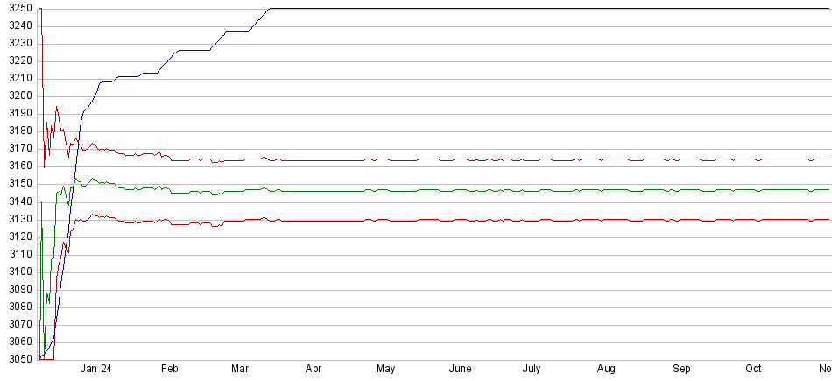The width and height of the screenshot is (832, 381).
Task: Click the June month label
Action: [460, 369]
